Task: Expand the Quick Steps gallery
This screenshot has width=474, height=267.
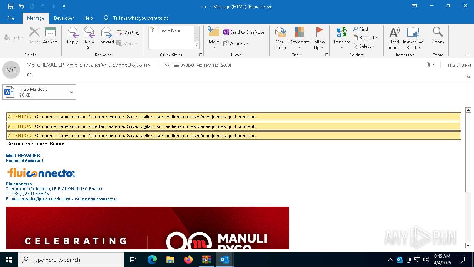Action: coord(197,45)
